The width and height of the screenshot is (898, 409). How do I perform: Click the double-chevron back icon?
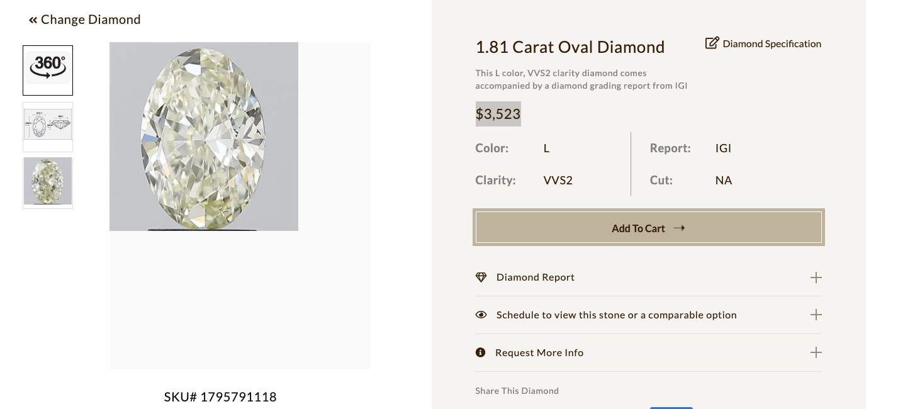coord(33,20)
